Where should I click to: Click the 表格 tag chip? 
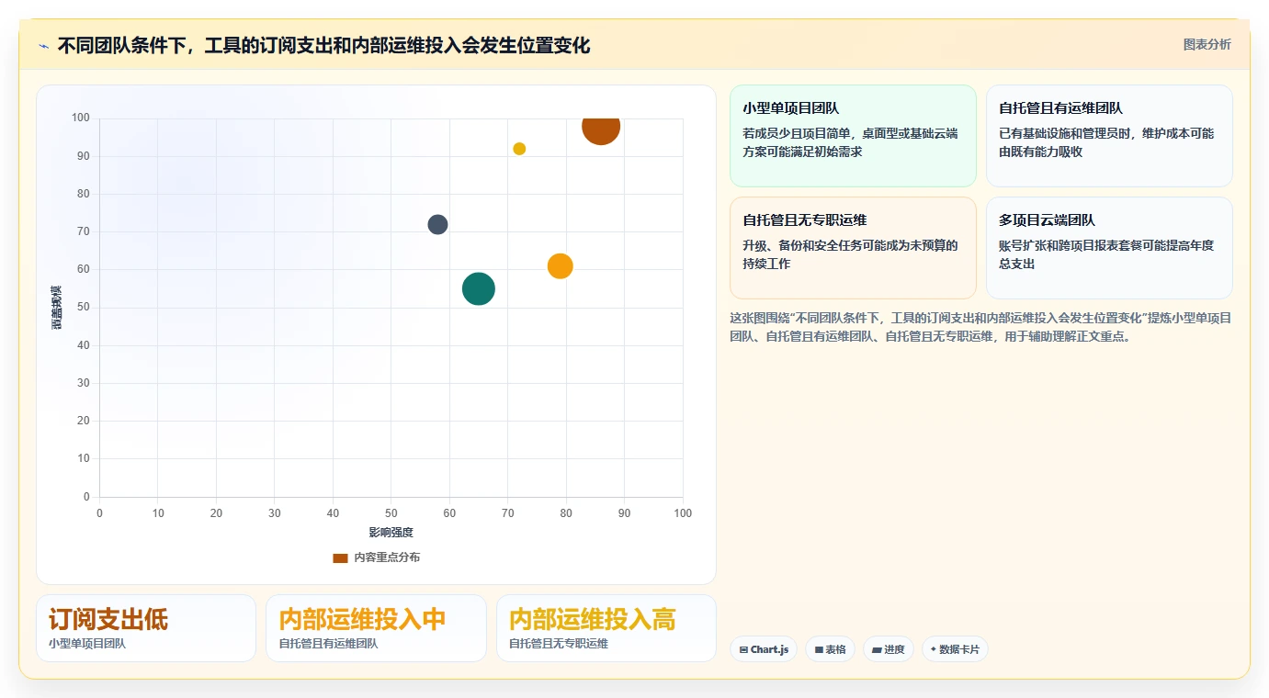830,649
